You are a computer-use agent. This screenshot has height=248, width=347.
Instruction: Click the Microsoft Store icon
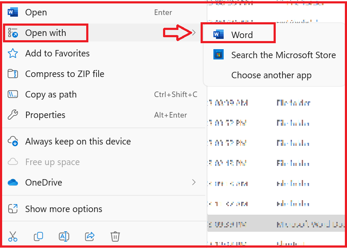pos(219,55)
